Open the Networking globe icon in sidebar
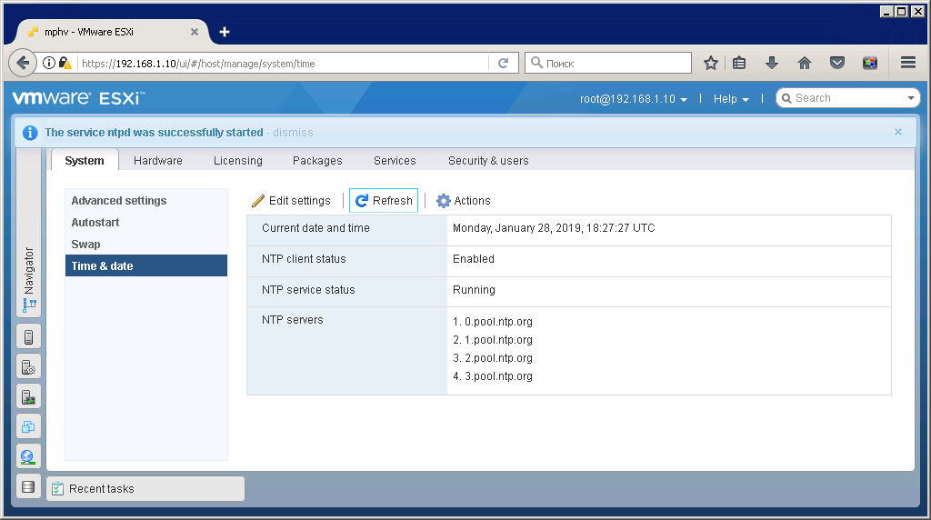The width and height of the screenshot is (931, 520). 28,456
